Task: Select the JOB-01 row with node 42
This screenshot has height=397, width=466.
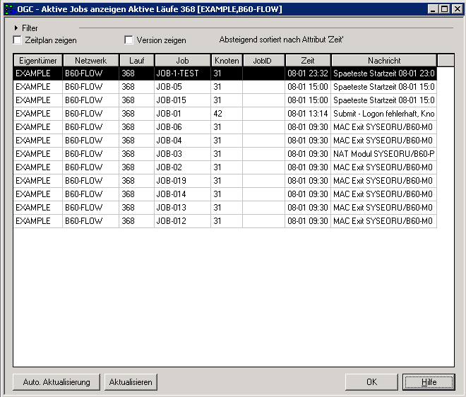Action: (182, 114)
